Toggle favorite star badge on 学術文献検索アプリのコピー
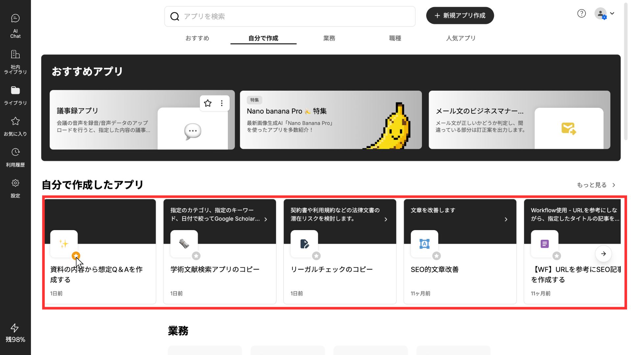This screenshot has height=355, width=631. [x=196, y=256]
